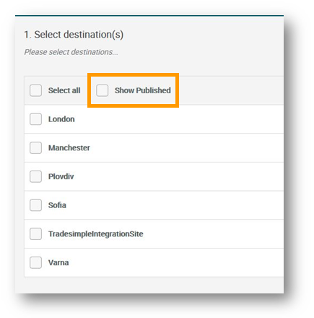Viewport: 314px width, 318px height.
Task: Click the "1. Select destination(s)" heading
Action: point(74,35)
